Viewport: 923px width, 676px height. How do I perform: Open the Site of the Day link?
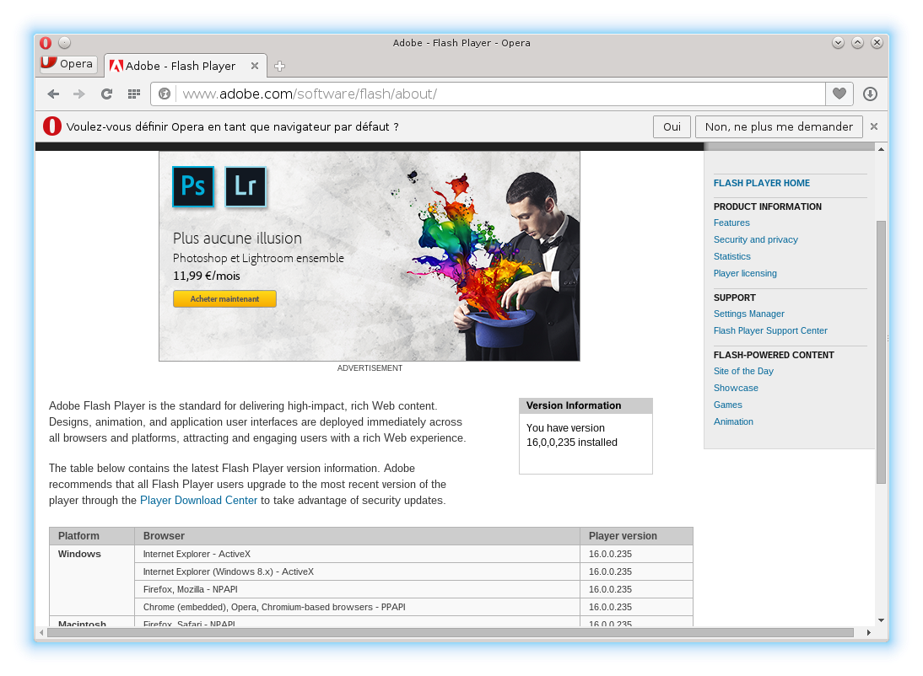click(743, 371)
